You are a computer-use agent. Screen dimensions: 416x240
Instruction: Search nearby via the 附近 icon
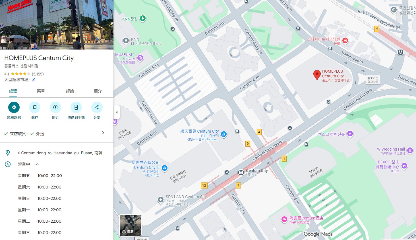pos(55,107)
